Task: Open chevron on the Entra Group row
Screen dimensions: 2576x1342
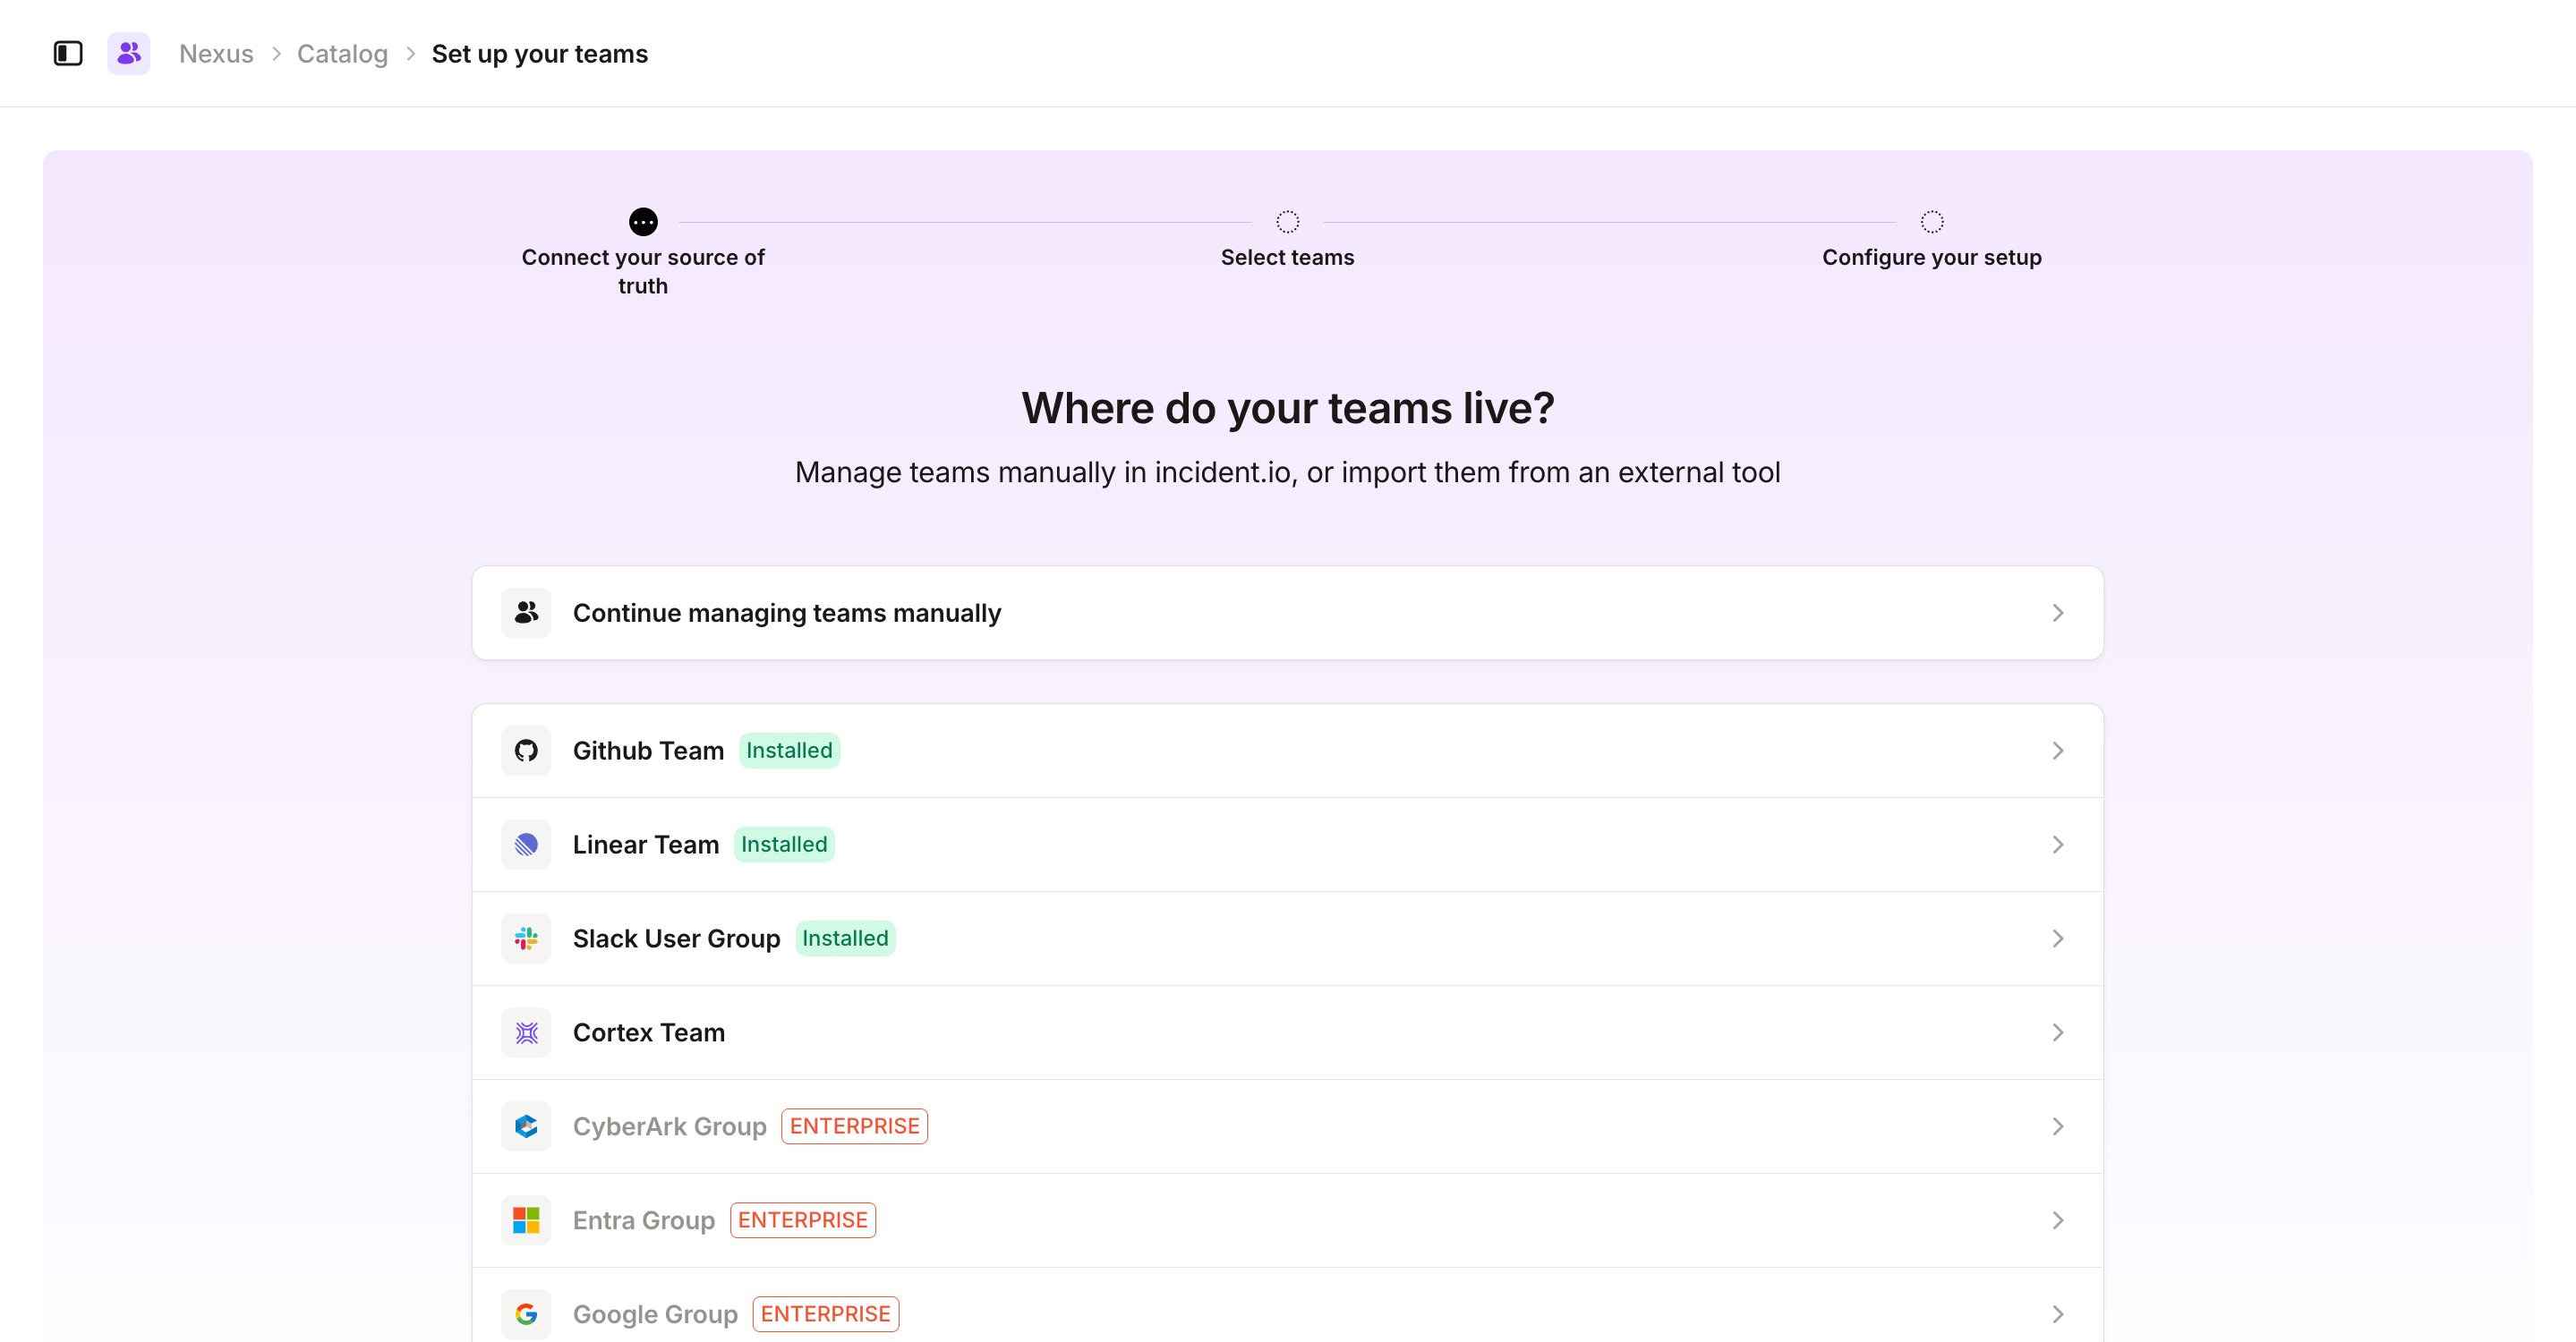Action: click(2058, 1220)
